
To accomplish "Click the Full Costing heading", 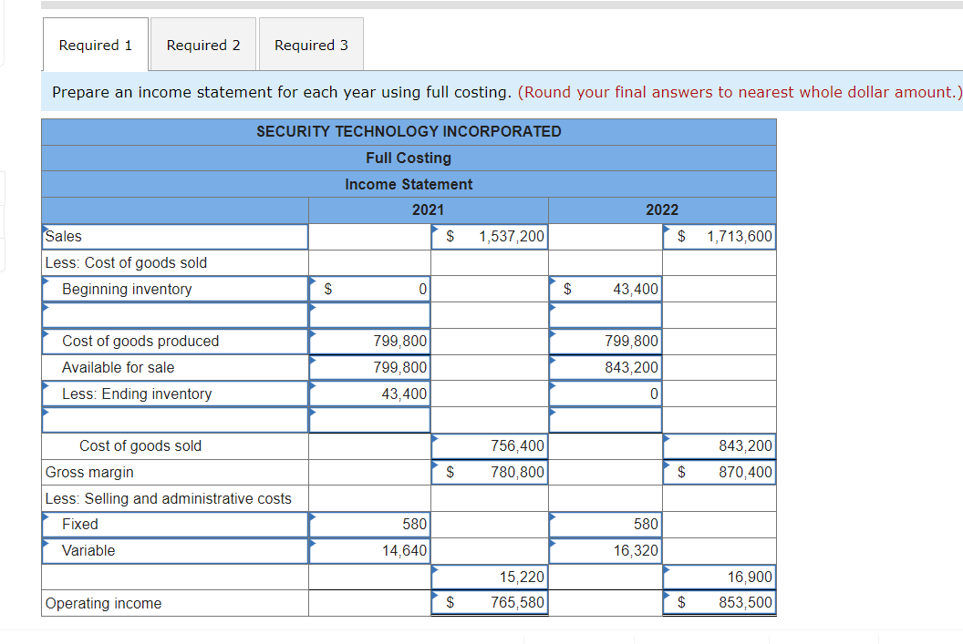I will (409, 158).
